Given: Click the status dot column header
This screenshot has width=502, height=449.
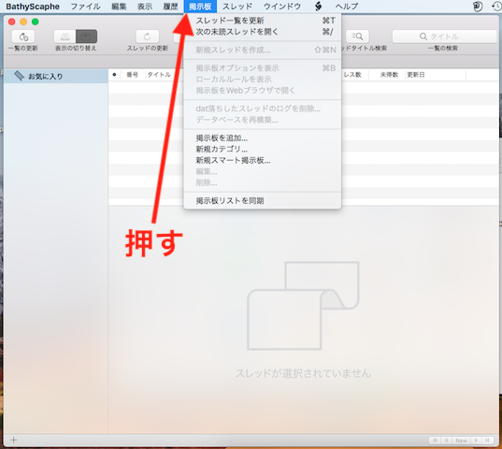Looking at the screenshot, I should point(114,75).
